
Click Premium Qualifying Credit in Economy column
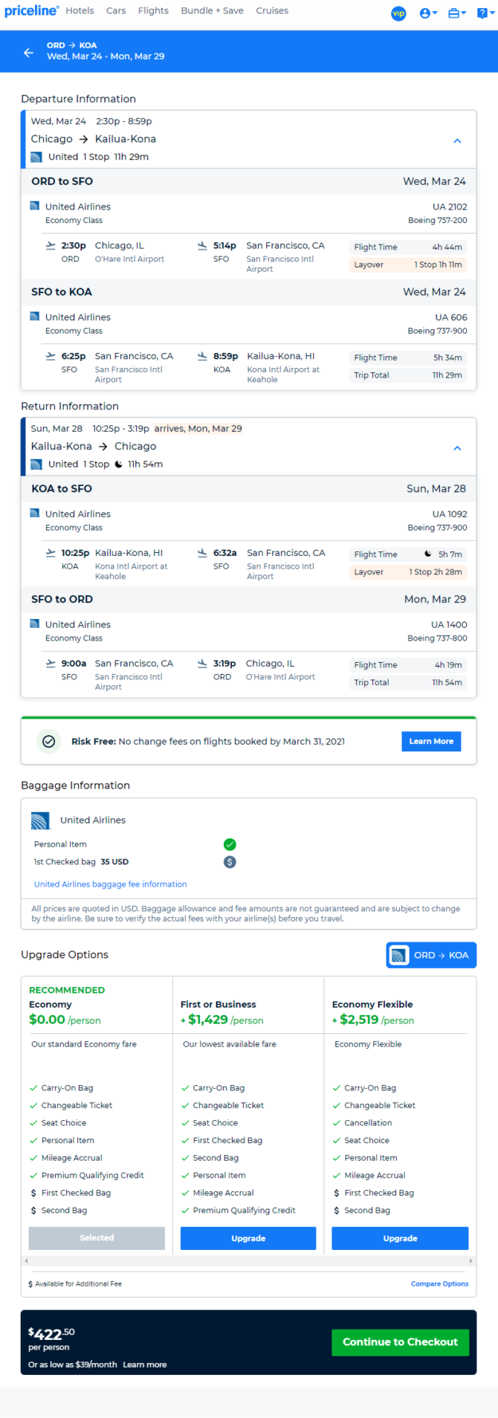[x=93, y=1176]
